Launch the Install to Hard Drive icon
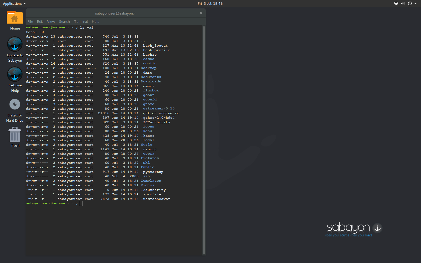Screen dimensions: 421x263 pyautogui.click(x=15, y=110)
